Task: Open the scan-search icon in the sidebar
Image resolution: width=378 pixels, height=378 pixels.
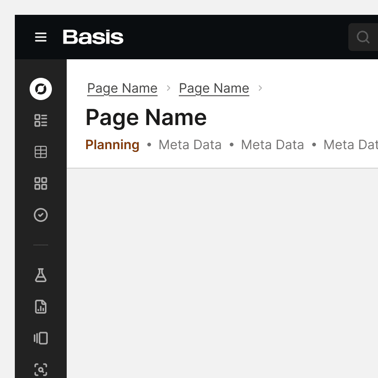Action: pos(41,370)
